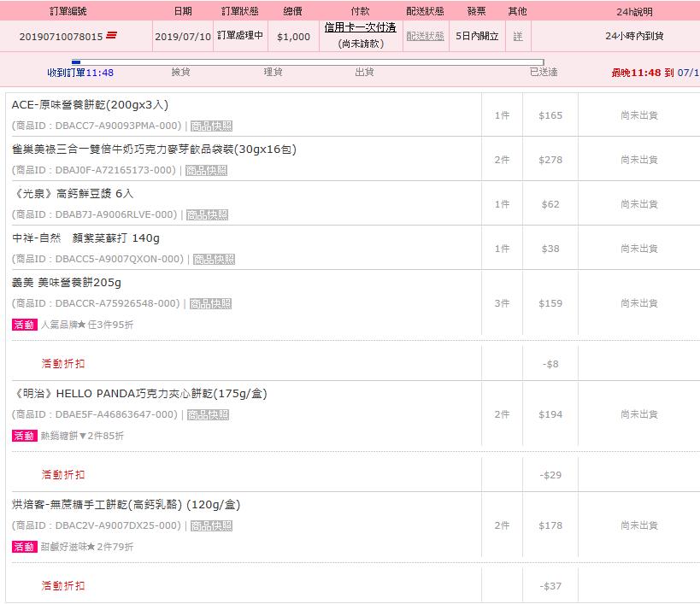700x604 pixels.
Task: Click the total price $1,000
Action: 293,37
